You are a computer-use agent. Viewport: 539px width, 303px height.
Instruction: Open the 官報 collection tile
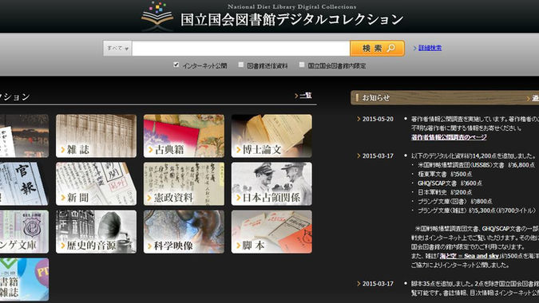tap(24, 184)
